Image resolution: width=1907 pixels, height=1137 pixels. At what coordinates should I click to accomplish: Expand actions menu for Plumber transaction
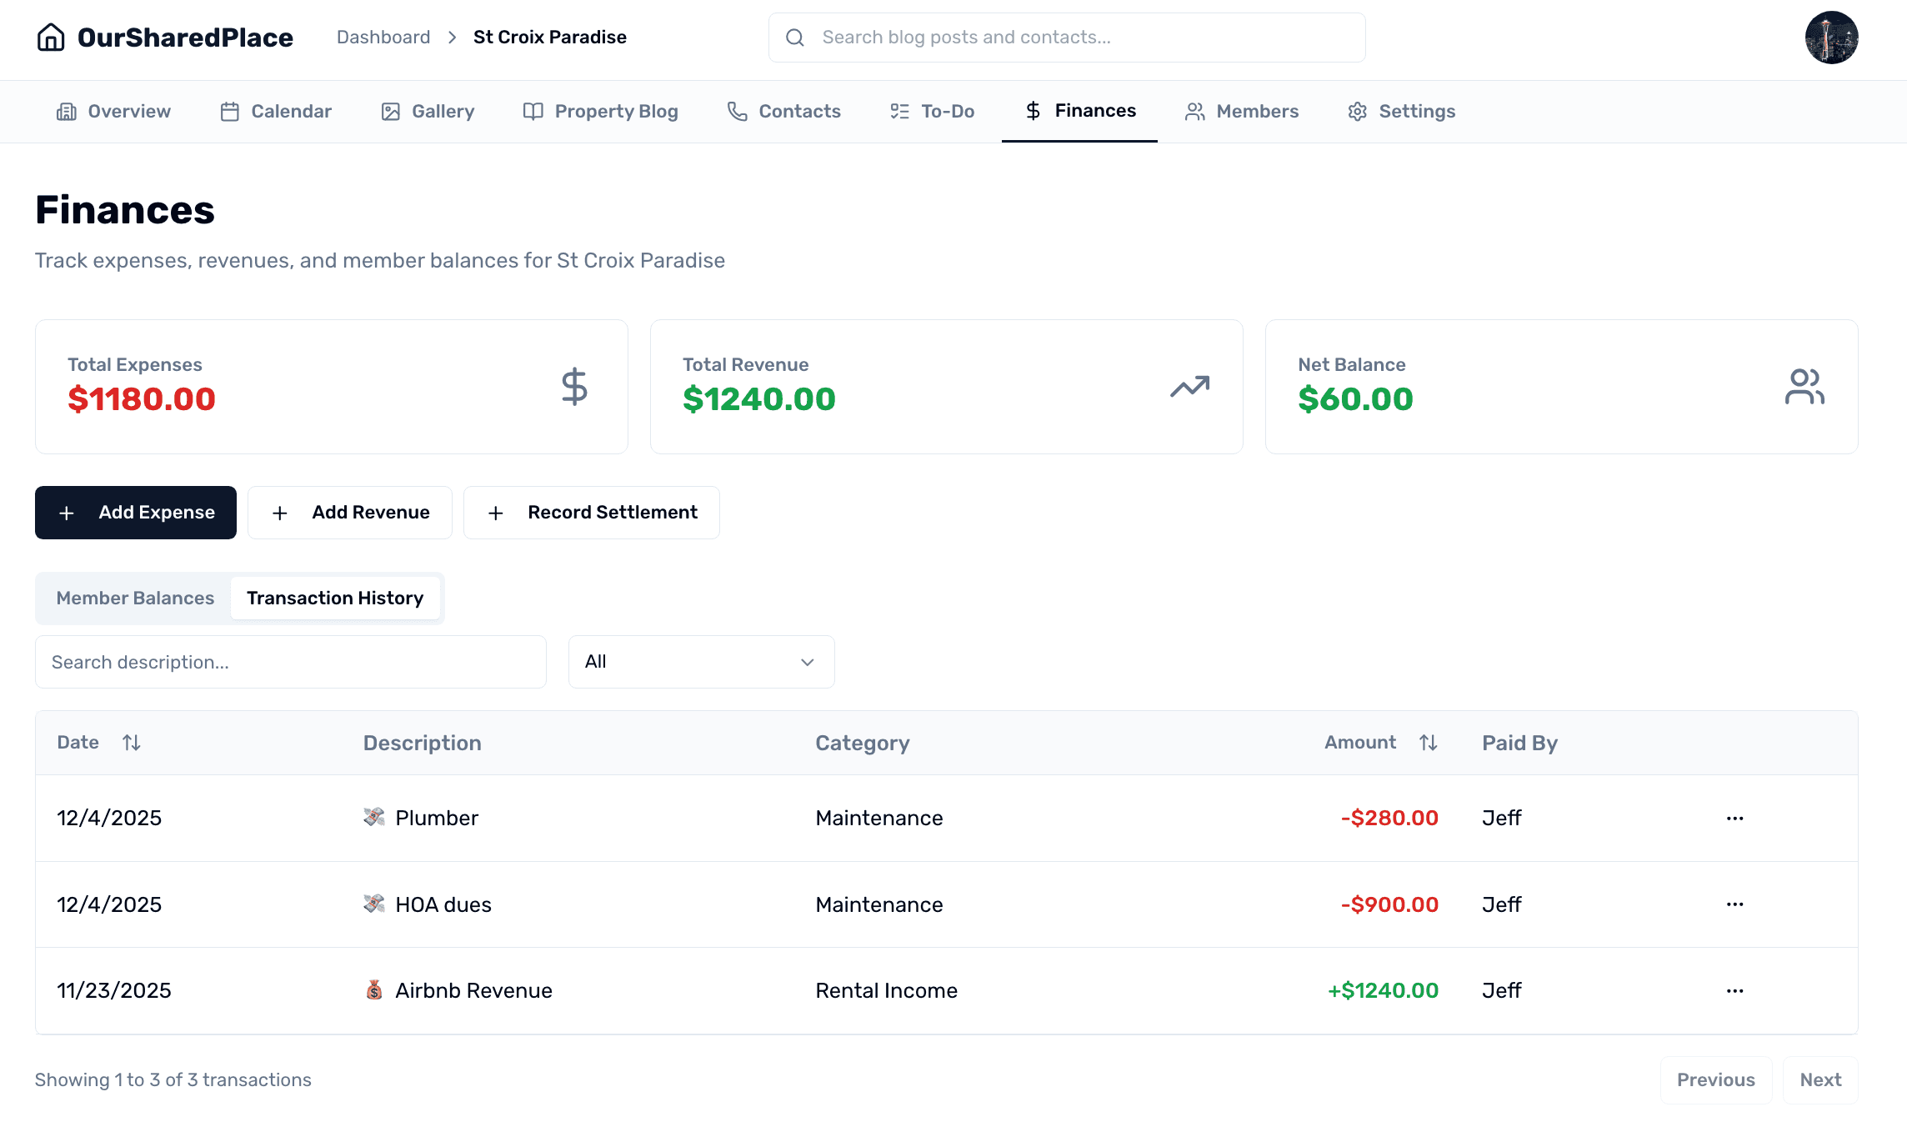tap(1734, 818)
